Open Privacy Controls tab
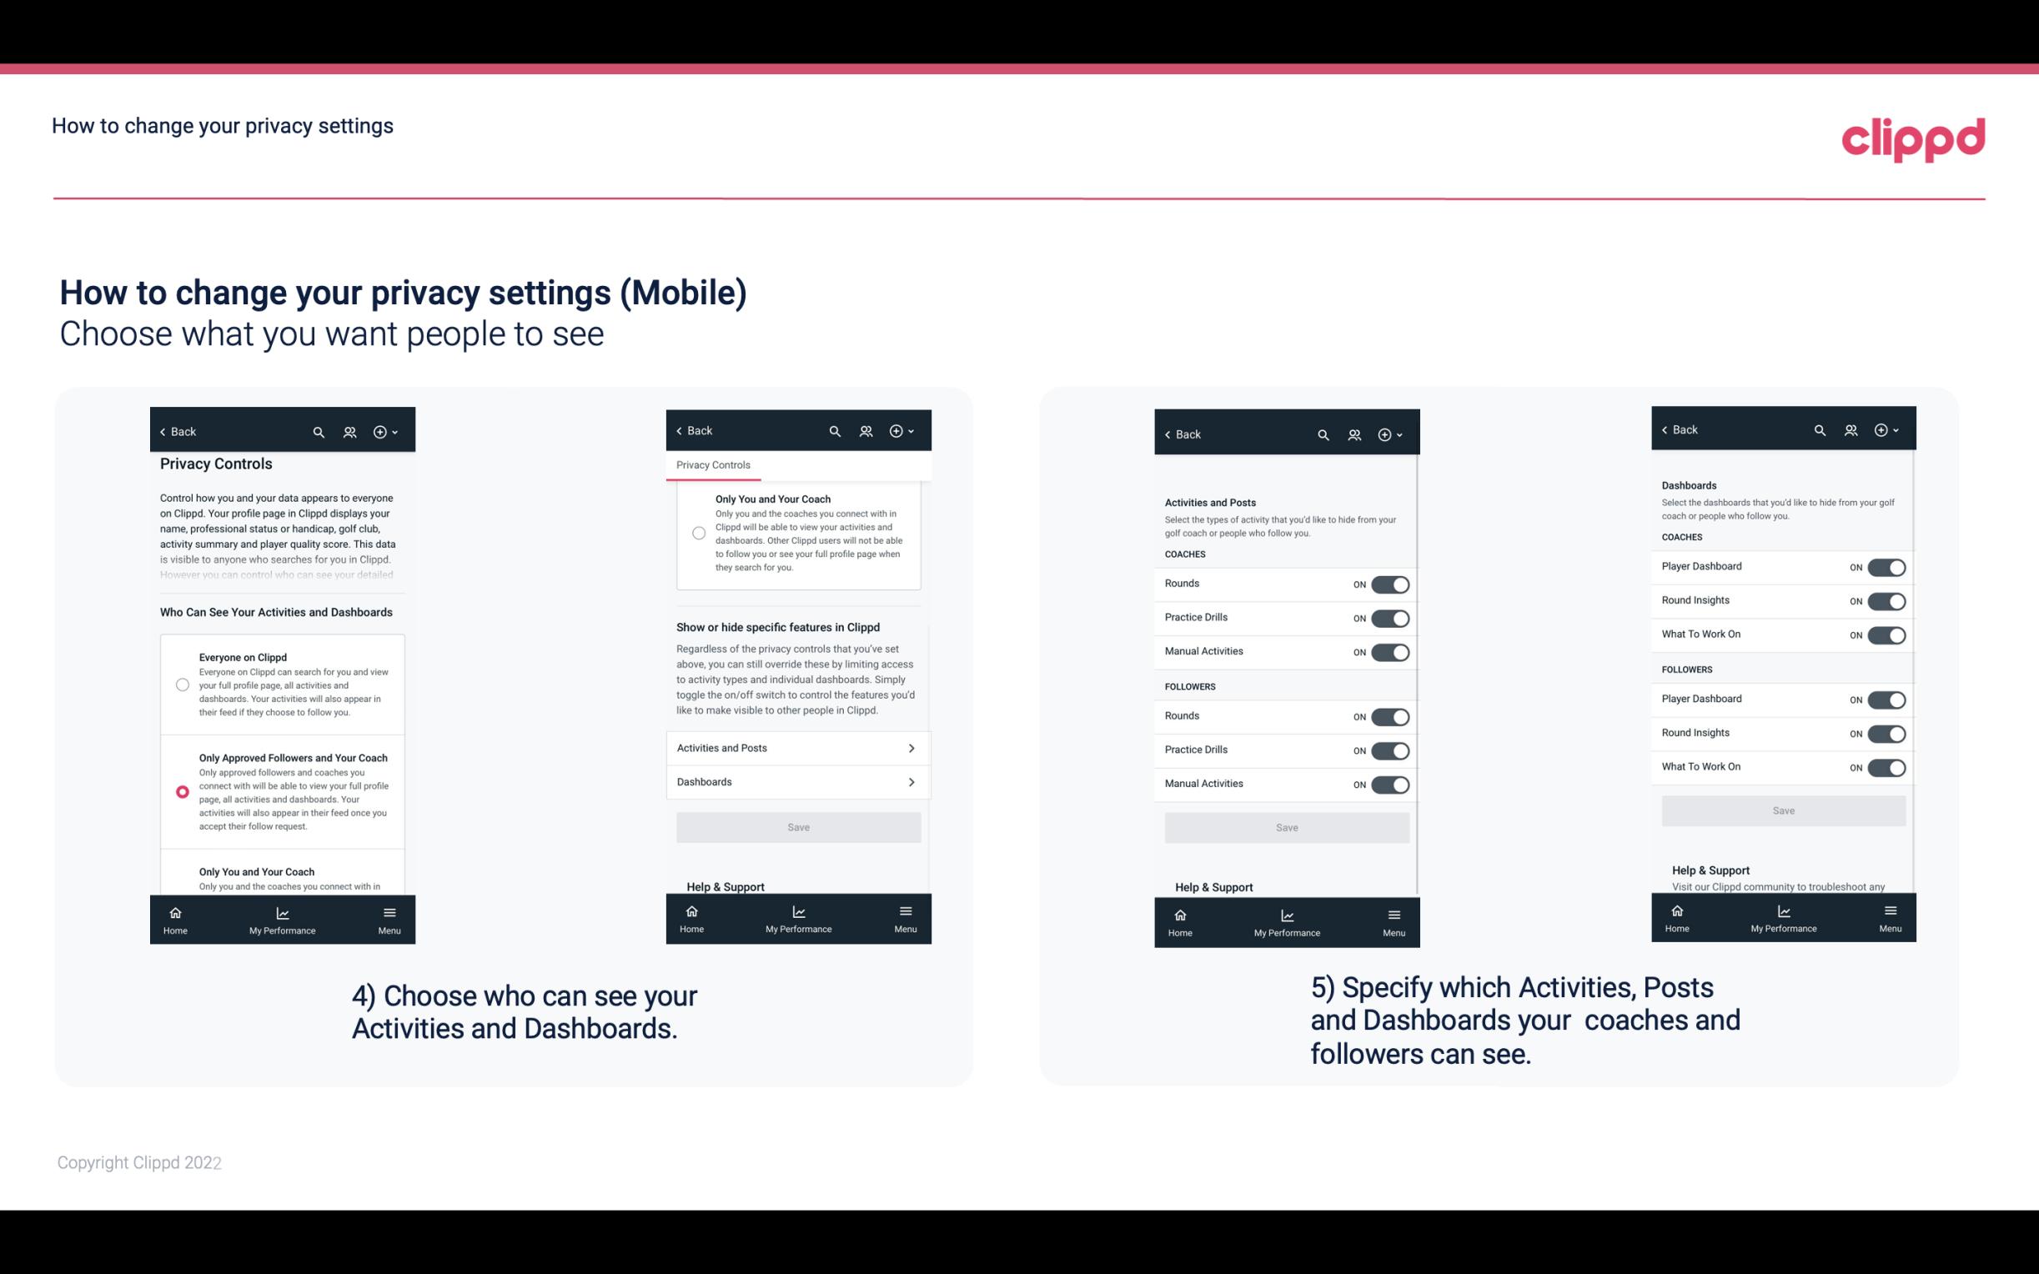This screenshot has width=2039, height=1274. (x=712, y=465)
